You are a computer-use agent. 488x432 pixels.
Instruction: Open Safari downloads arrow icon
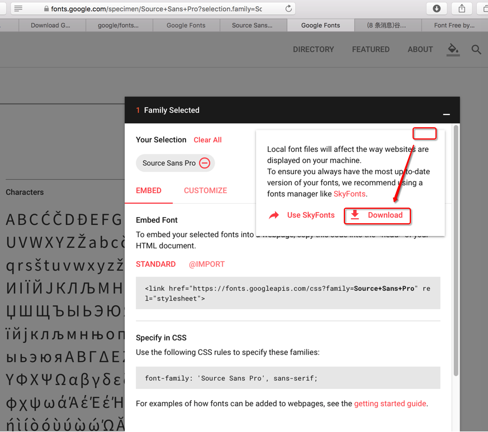point(437,8)
